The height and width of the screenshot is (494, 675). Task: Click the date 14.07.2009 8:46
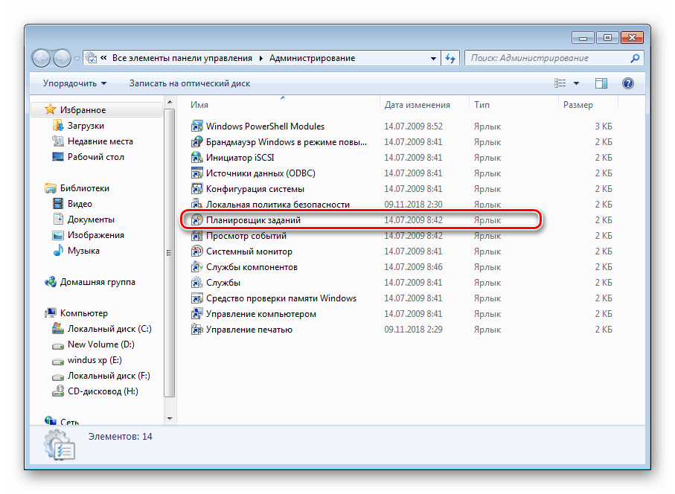[413, 267]
